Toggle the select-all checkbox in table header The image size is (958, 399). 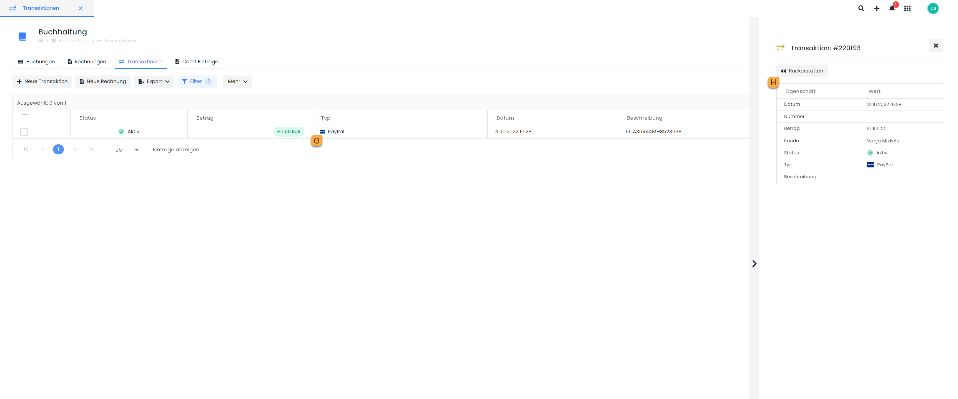(25, 118)
